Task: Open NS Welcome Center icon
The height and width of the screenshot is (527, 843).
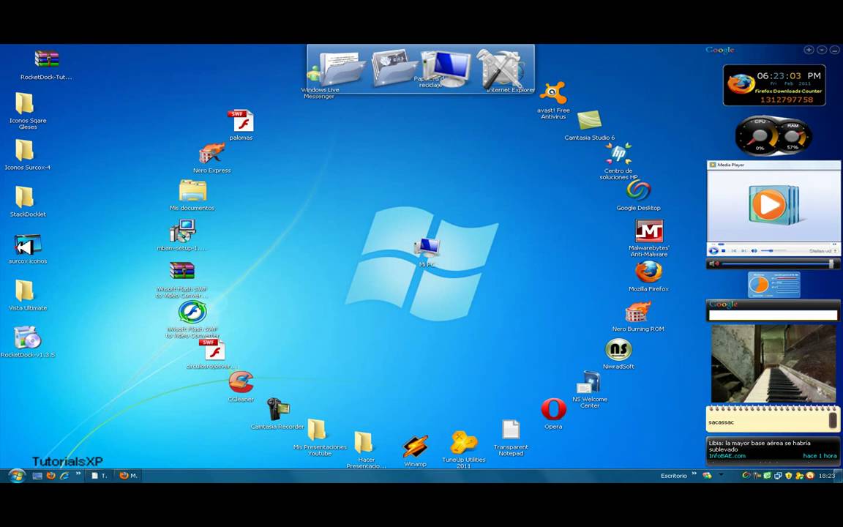Action: click(x=589, y=382)
